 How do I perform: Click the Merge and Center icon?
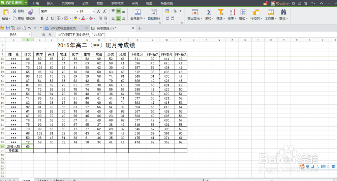137,12
